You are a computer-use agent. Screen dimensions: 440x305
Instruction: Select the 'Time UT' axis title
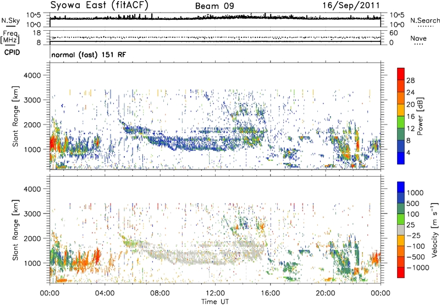point(215,302)
